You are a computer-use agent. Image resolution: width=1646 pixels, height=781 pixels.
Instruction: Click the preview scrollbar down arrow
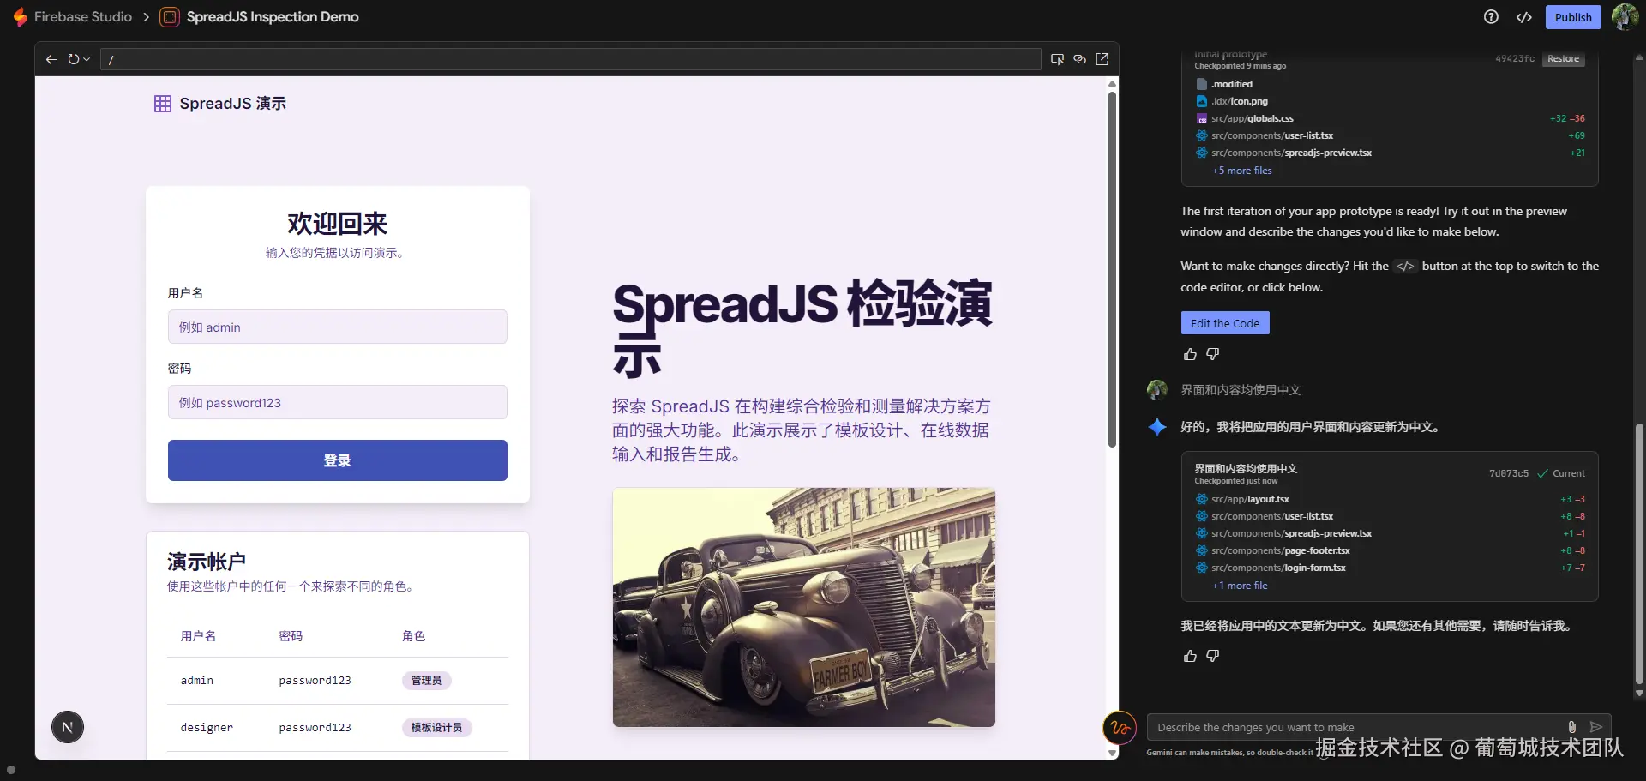(1112, 754)
